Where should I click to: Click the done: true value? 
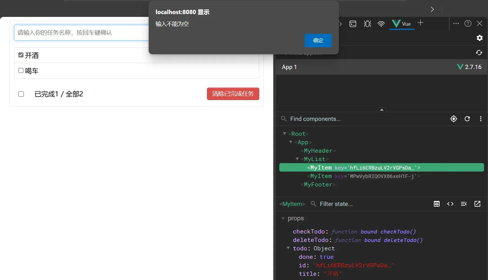click(326, 257)
